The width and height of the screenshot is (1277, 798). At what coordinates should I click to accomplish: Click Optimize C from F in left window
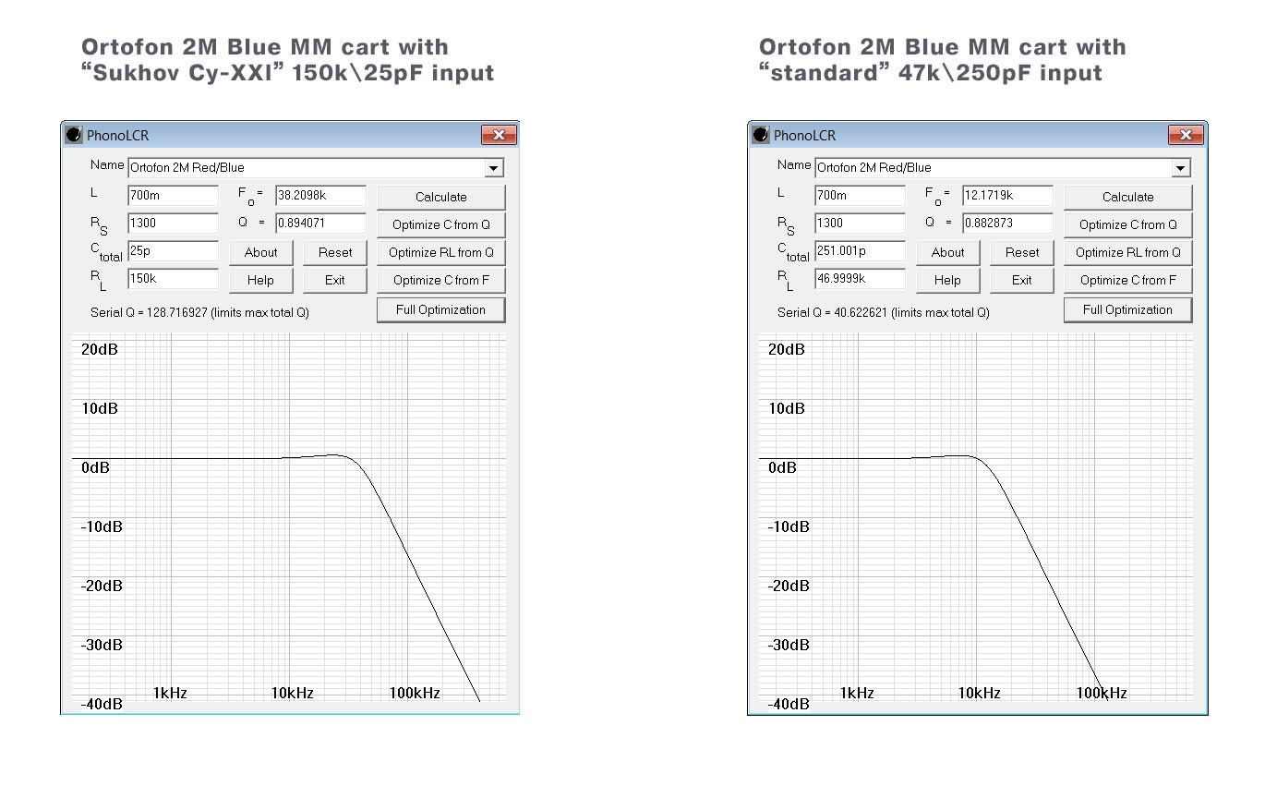coord(441,280)
